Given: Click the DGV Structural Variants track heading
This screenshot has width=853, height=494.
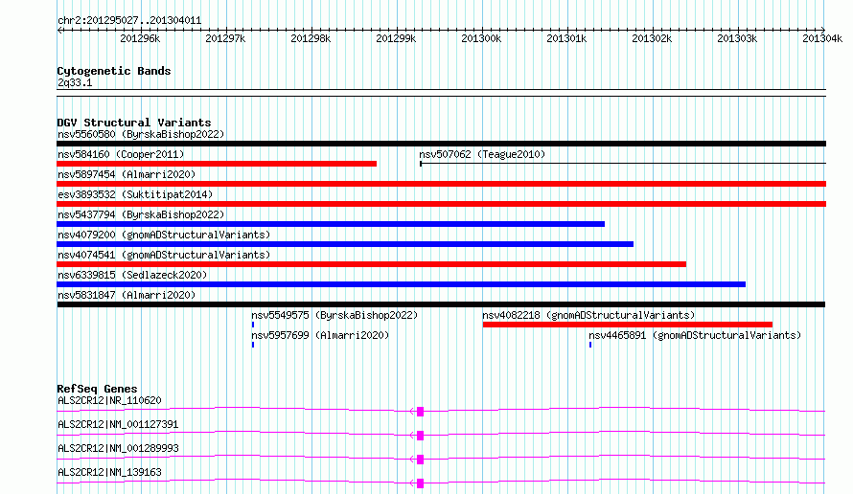Looking at the screenshot, I should [x=134, y=123].
